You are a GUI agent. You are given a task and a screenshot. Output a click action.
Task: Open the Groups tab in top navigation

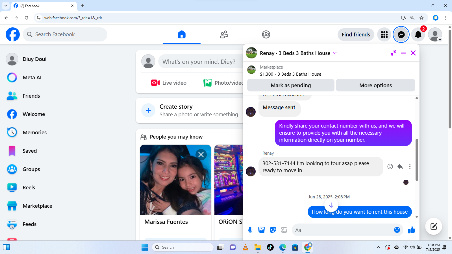(x=266, y=34)
